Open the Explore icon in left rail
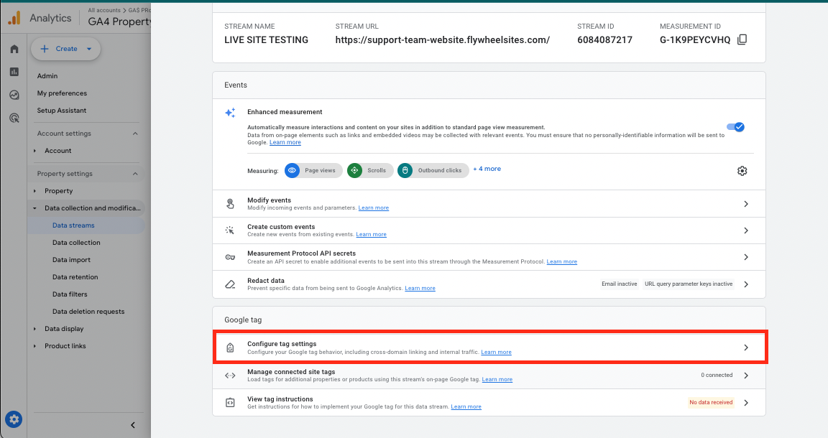 pyautogui.click(x=14, y=95)
